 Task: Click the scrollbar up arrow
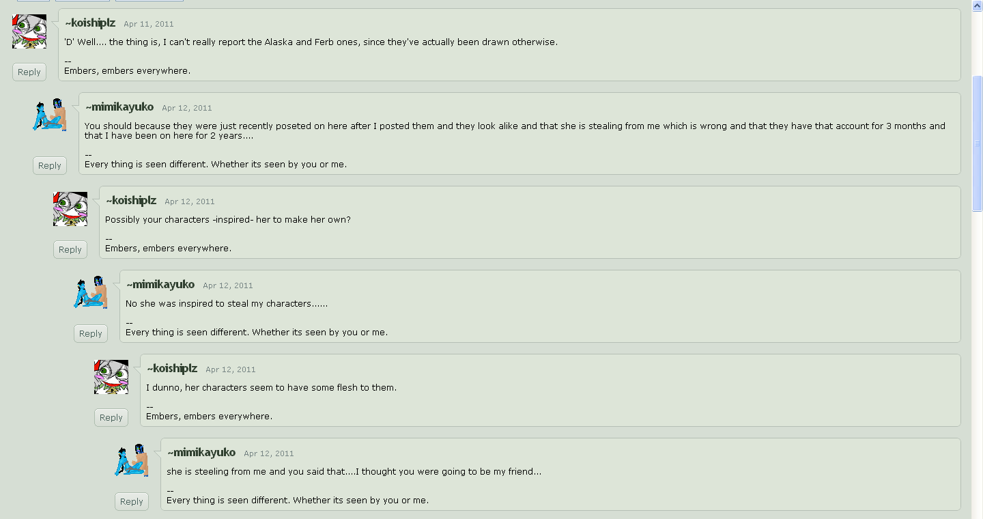click(977, 5)
